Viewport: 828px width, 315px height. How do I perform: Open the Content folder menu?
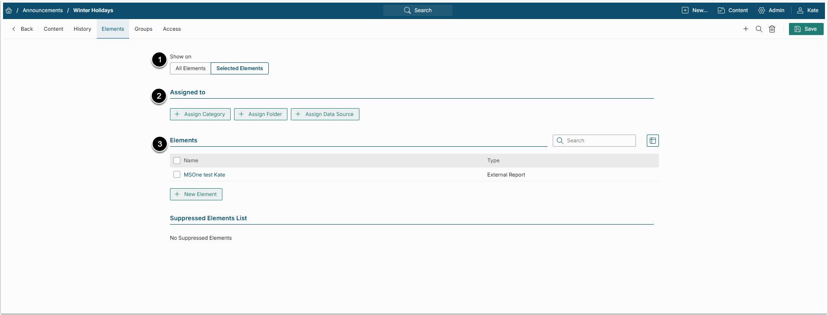[x=733, y=10]
